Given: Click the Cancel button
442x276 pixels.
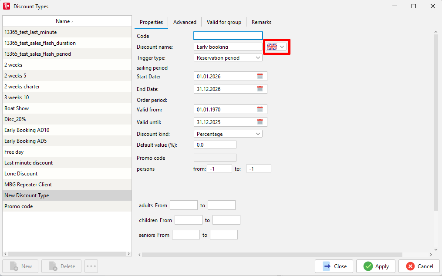Looking at the screenshot, I should coord(419,266).
